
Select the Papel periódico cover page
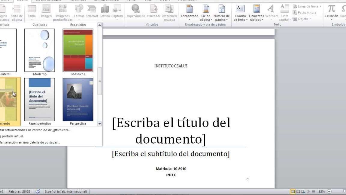[40, 101]
